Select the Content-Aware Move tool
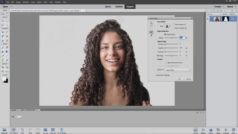The width and height of the screenshot is (238, 134). pyautogui.click(x=3, y=71)
